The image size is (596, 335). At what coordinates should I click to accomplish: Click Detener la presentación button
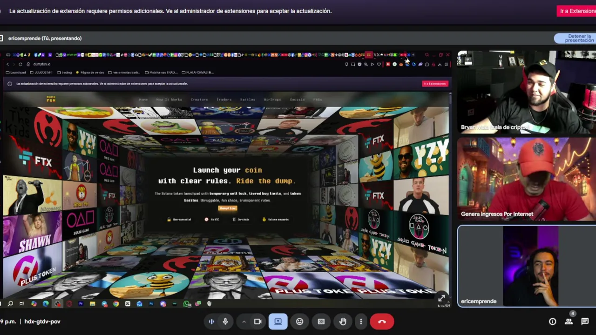[x=576, y=38]
